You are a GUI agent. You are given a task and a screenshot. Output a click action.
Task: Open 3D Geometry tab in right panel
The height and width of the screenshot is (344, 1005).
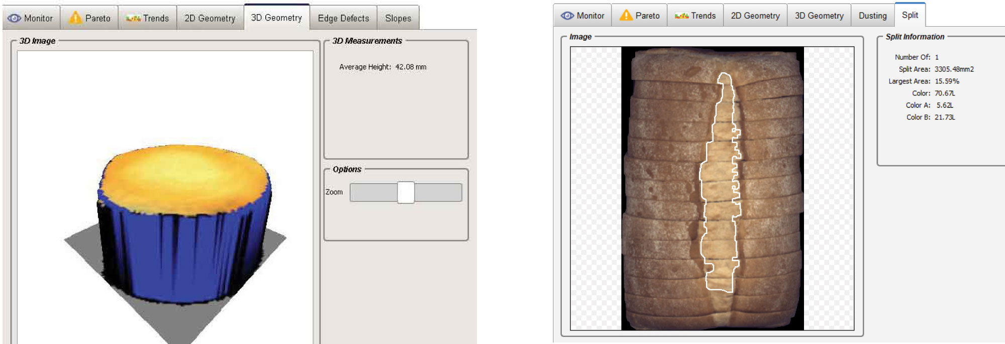tap(819, 16)
